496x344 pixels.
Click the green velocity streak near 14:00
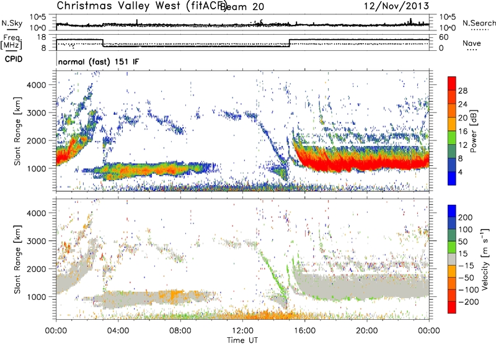273,276
